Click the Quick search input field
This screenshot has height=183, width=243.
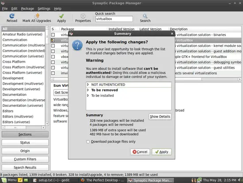[x=114, y=19]
